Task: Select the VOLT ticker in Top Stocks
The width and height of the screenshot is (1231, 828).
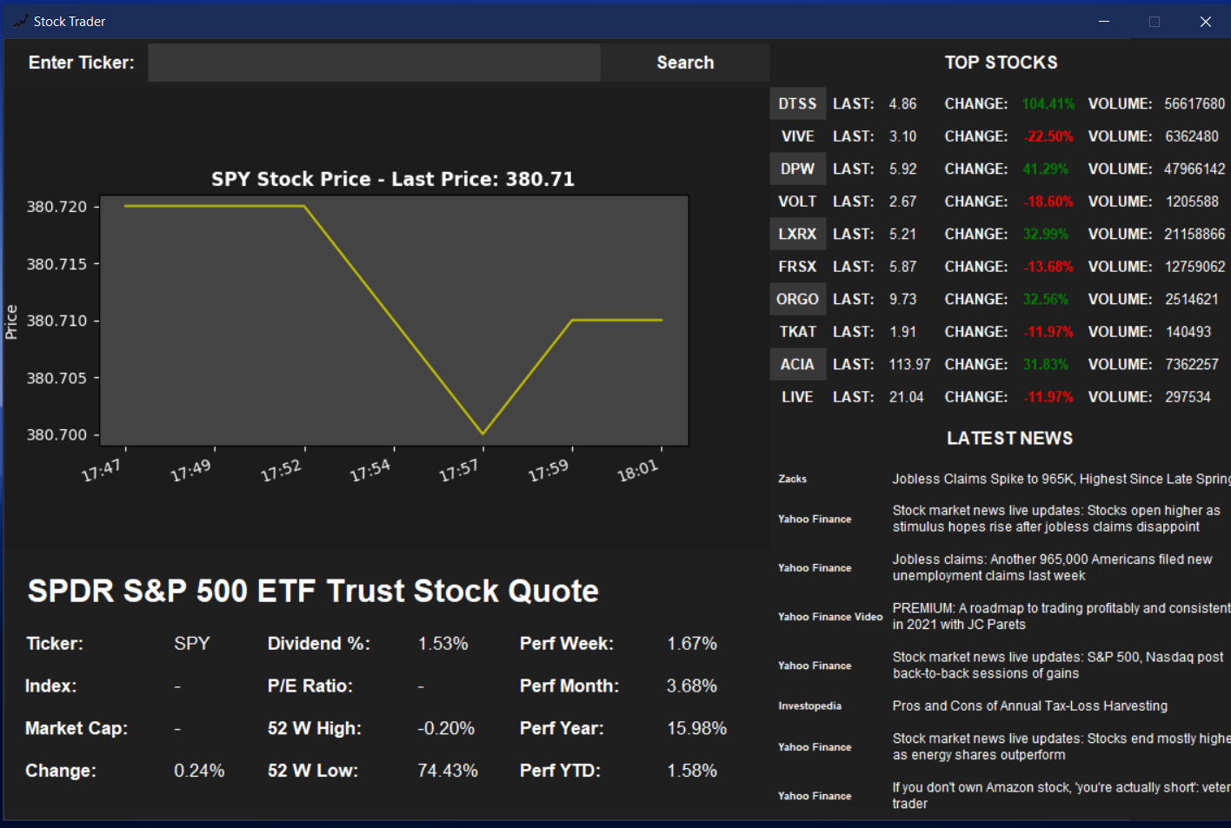Action: click(x=797, y=202)
